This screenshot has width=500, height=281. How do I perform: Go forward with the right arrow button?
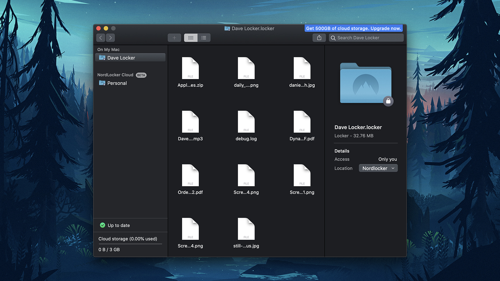[110, 38]
